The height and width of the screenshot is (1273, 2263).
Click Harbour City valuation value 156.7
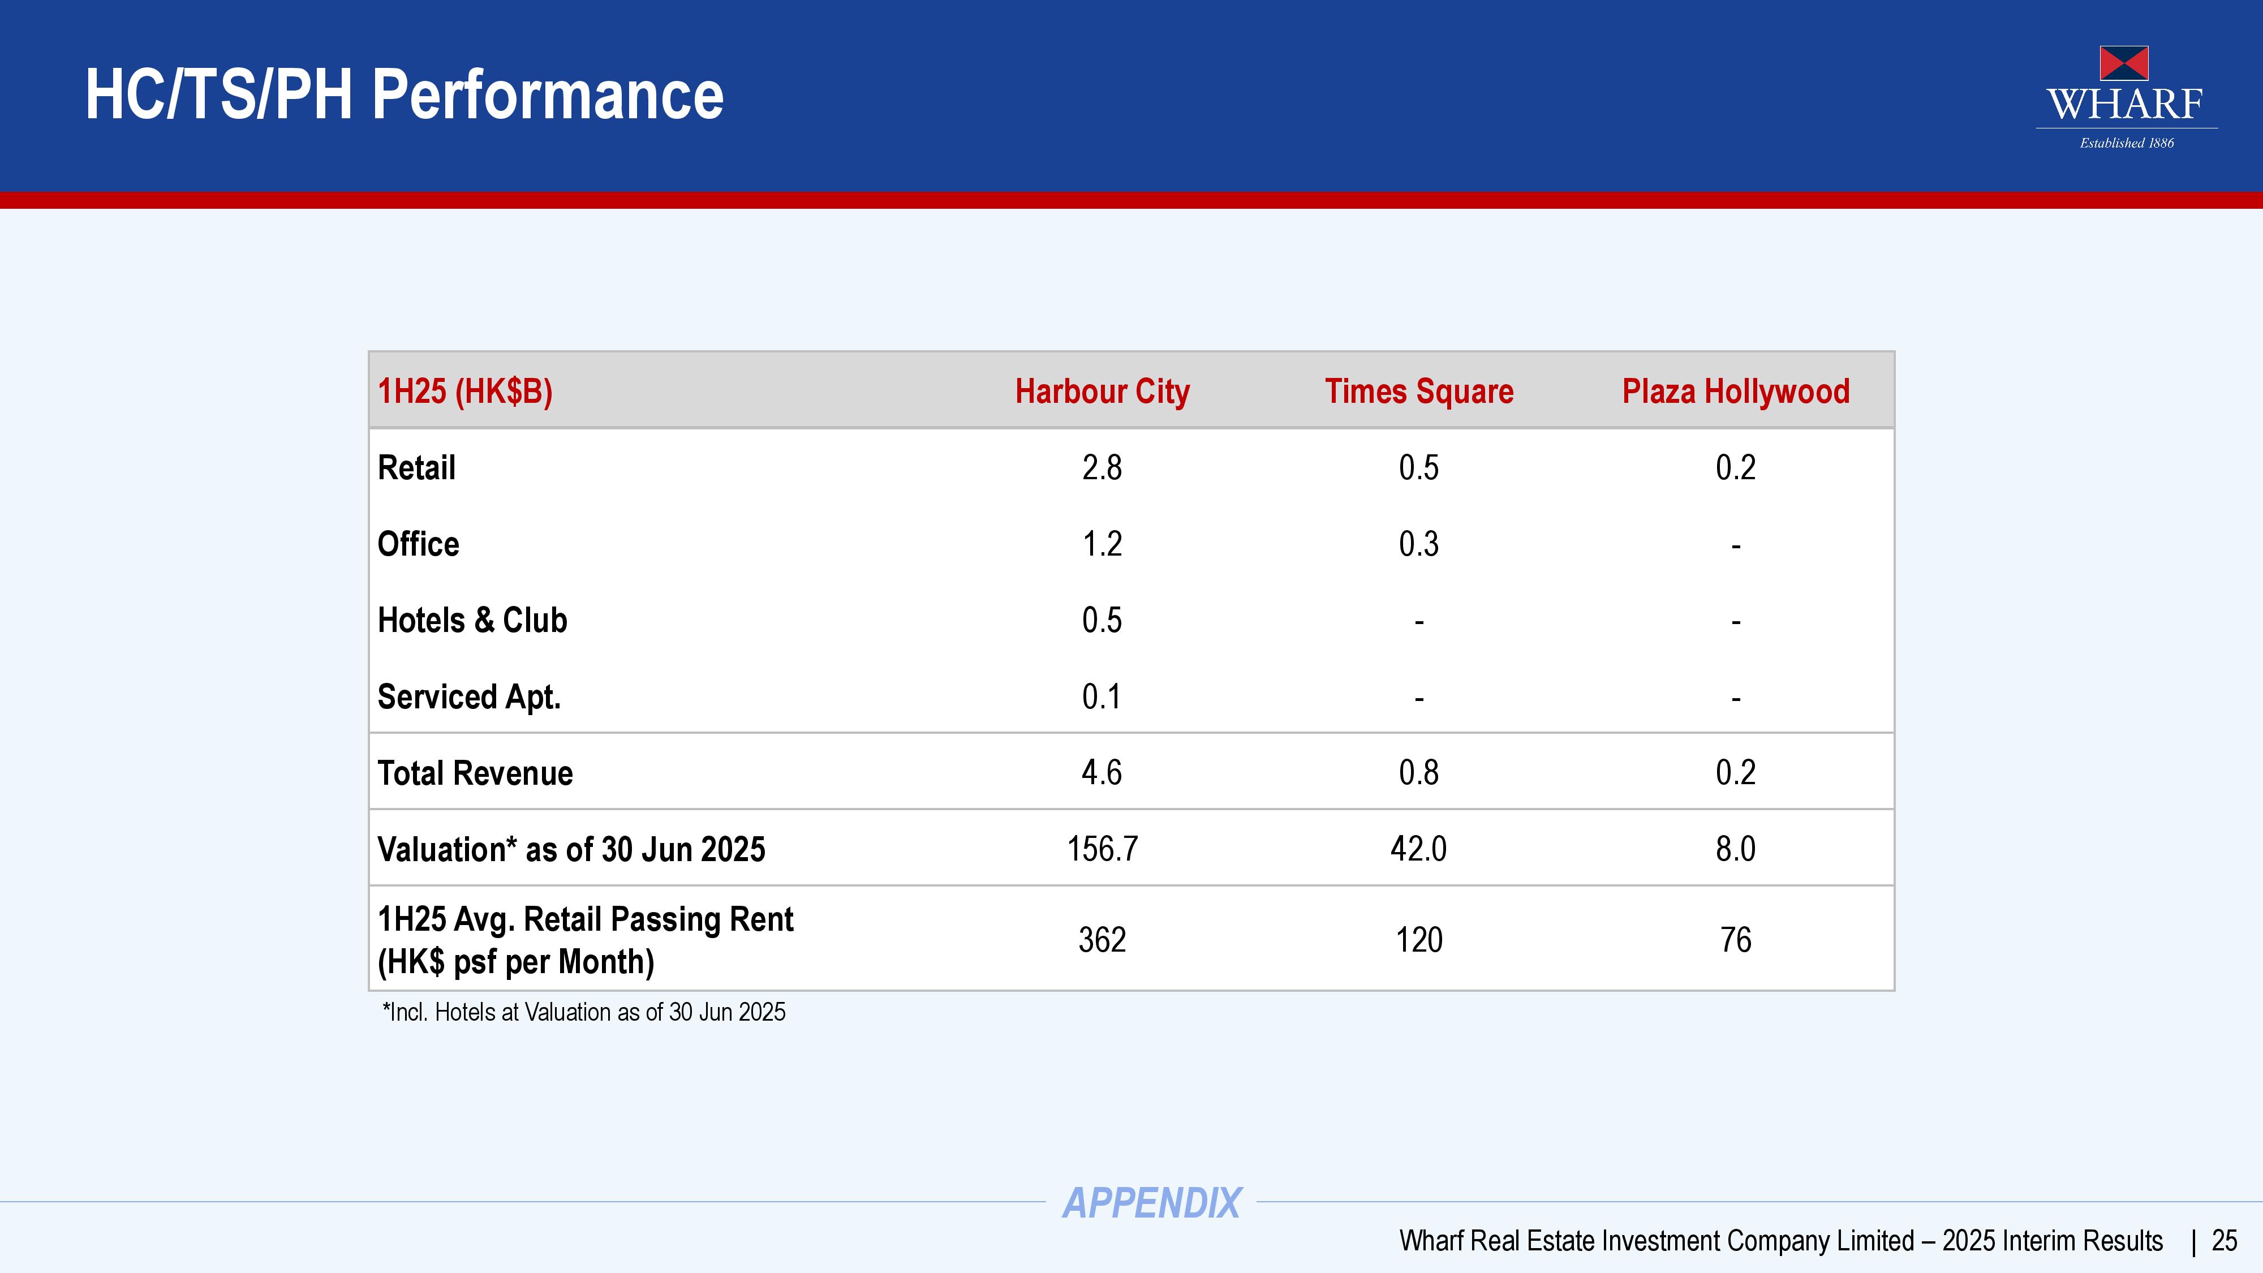pyautogui.click(x=1102, y=849)
